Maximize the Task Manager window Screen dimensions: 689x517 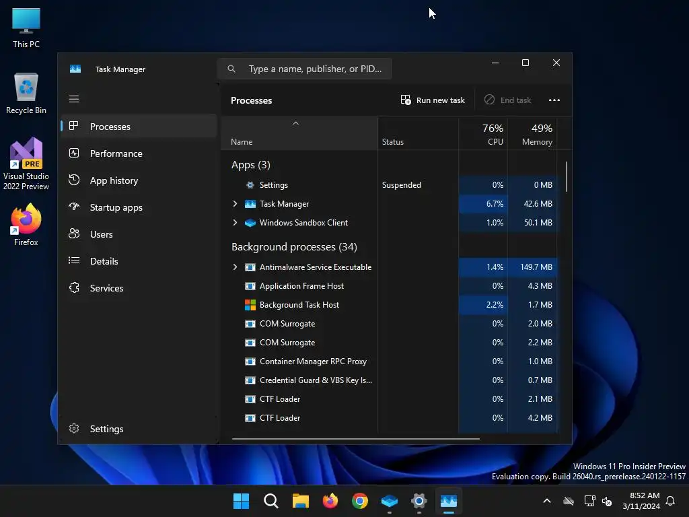[x=525, y=63]
